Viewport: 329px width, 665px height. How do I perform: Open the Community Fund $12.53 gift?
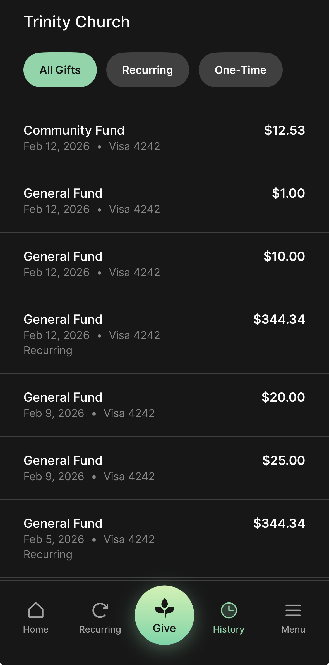coord(164,138)
